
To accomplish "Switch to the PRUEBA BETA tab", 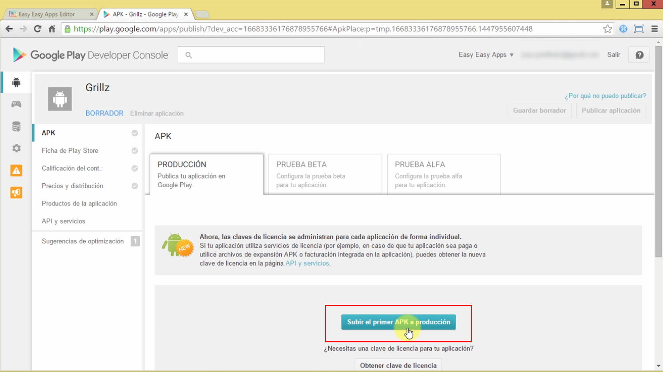I will coord(324,174).
